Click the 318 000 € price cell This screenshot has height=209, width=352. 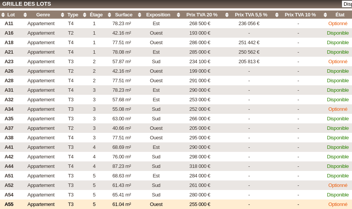pos(199,166)
